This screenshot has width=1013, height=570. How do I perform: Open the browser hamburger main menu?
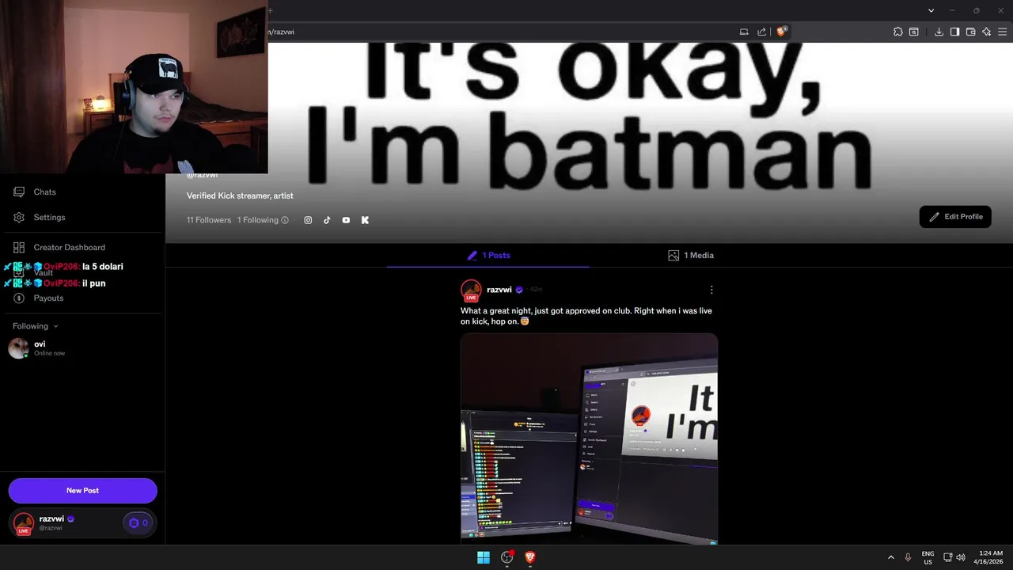point(1003,32)
